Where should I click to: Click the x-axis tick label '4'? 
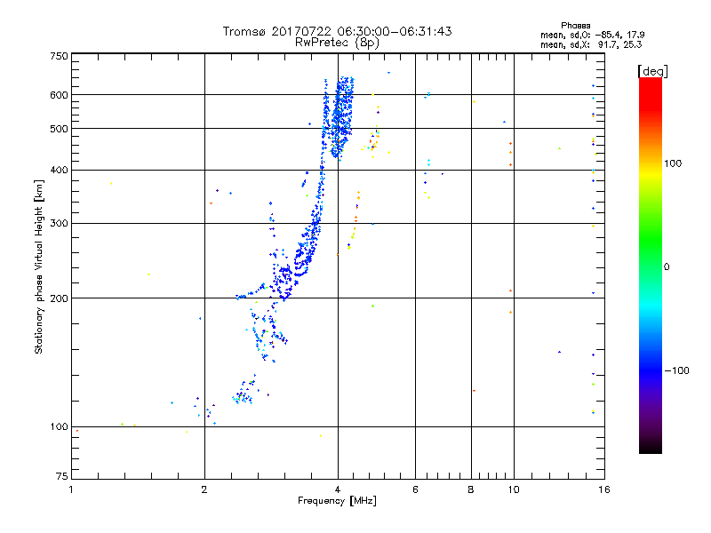(x=338, y=489)
